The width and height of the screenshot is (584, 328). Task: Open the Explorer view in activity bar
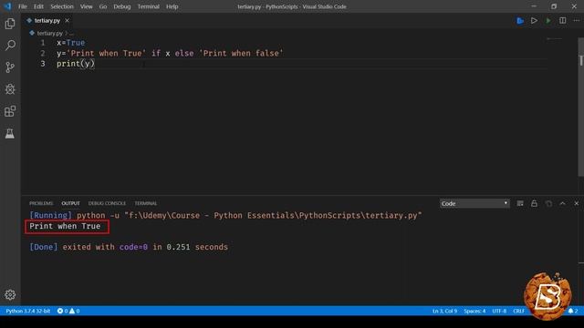click(x=10, y=24)
